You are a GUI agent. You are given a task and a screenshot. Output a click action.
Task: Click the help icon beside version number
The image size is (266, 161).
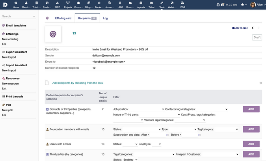[222, 5]
